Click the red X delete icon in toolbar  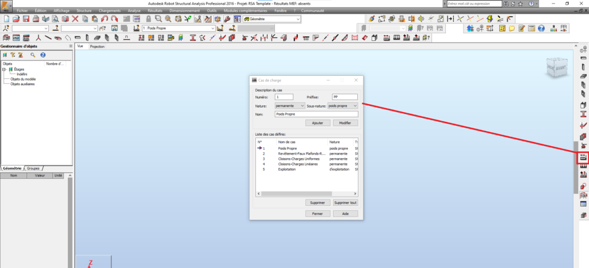coord(75,19)
